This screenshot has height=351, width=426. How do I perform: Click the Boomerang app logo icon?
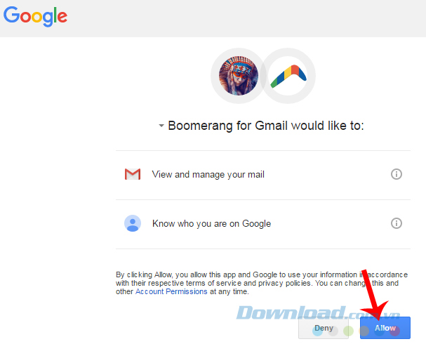(x=288, y=76)
